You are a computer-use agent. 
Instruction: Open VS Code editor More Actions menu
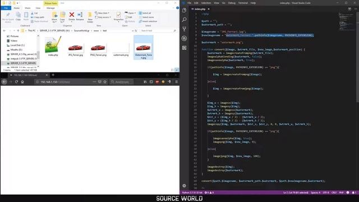click(x=356, y=9)
